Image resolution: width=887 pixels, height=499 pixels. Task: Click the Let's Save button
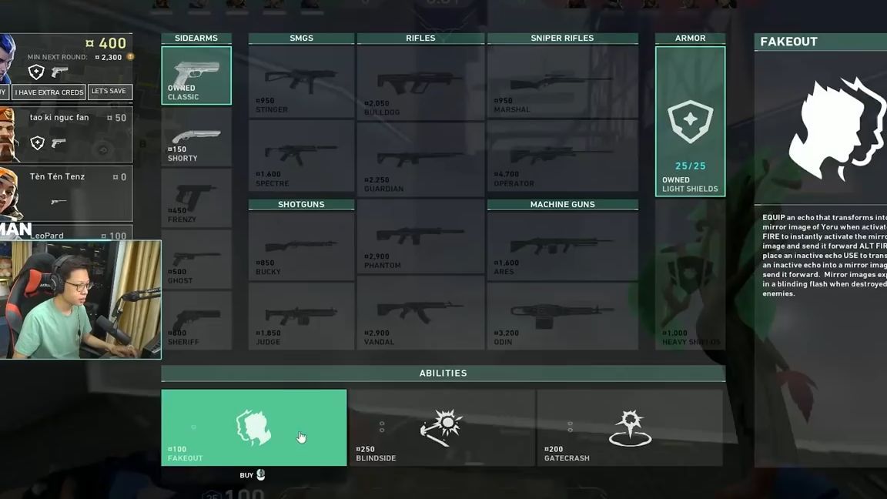pyautogui.click(x=109, y=92)
